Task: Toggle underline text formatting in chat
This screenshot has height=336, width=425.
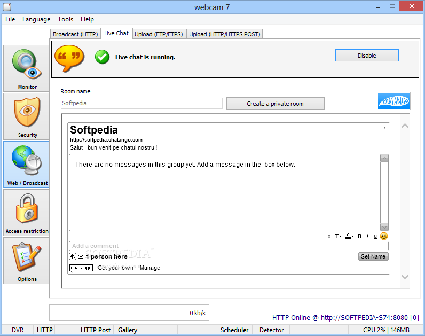Action: coord(375,236)
